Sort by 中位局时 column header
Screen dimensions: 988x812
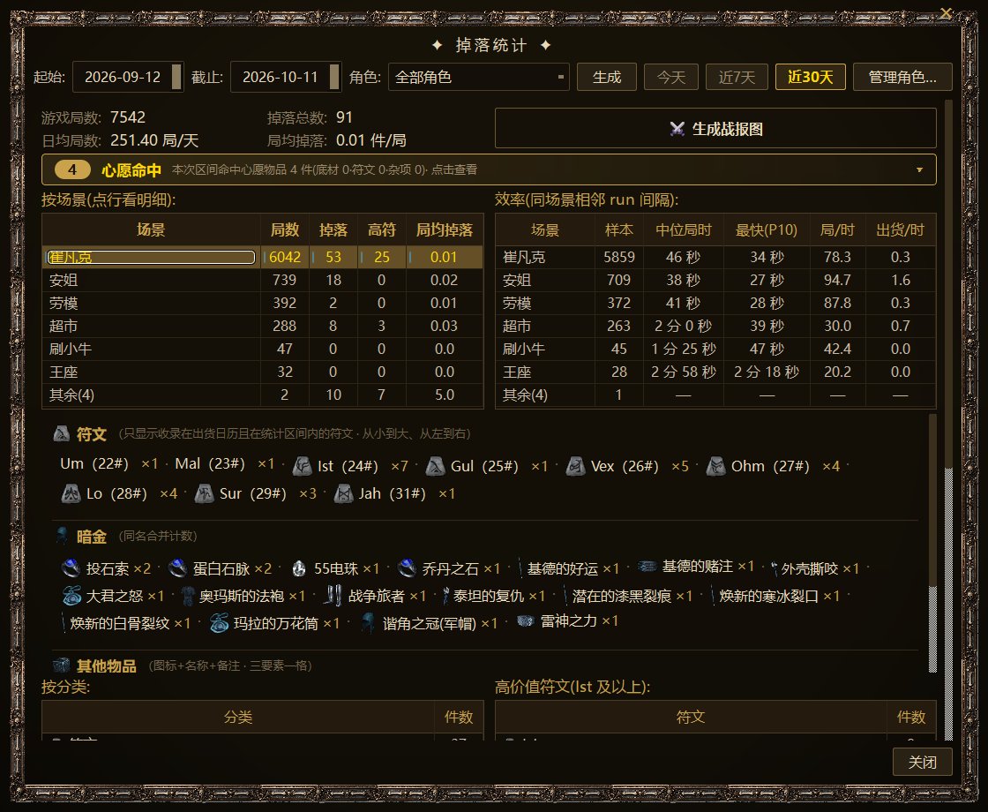coord(683,230)
